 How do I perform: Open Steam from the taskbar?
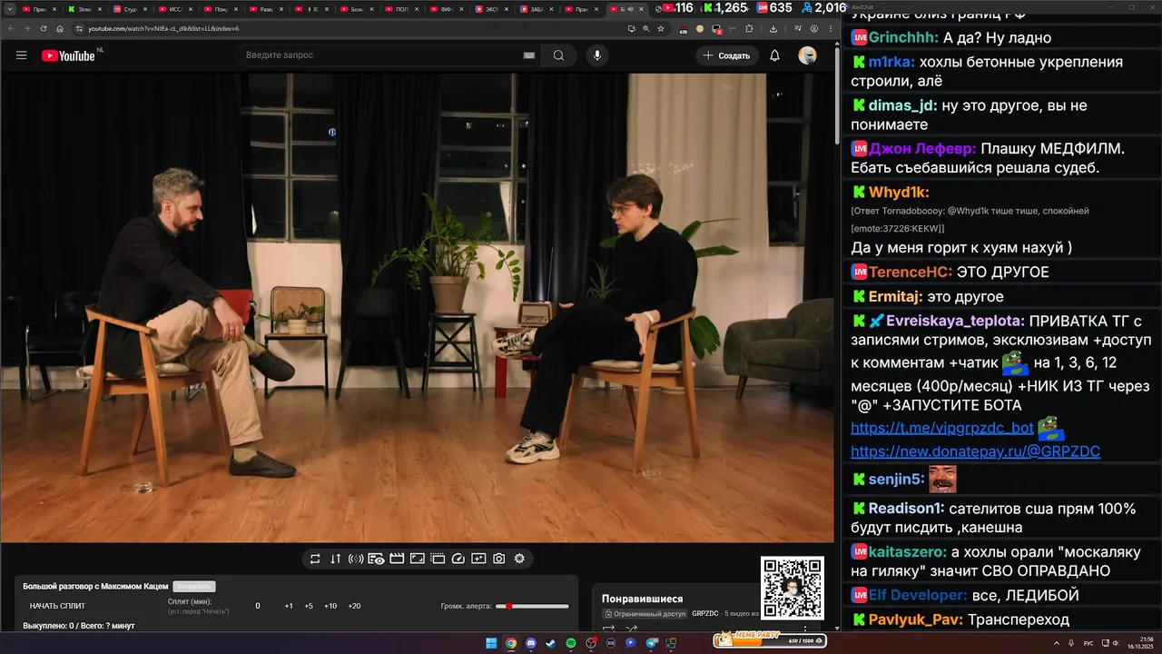[551, 643]
